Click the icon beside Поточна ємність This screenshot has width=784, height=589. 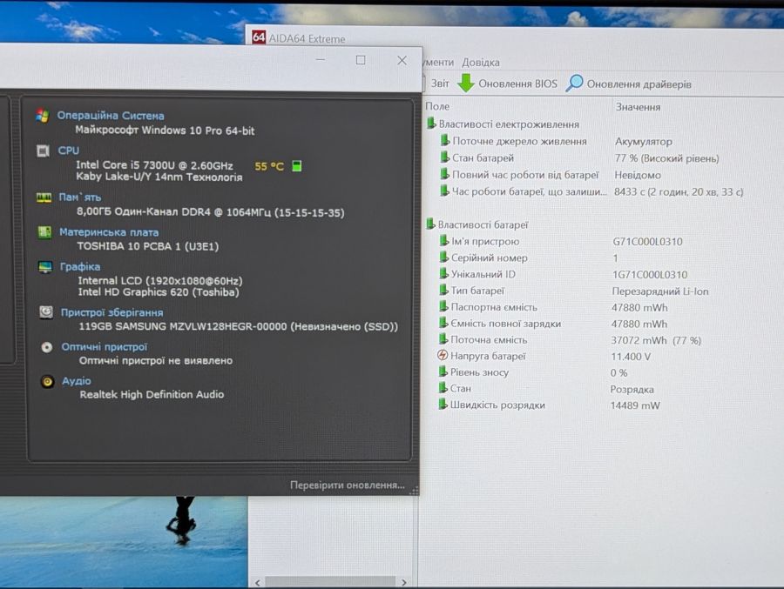click(443, 338)
